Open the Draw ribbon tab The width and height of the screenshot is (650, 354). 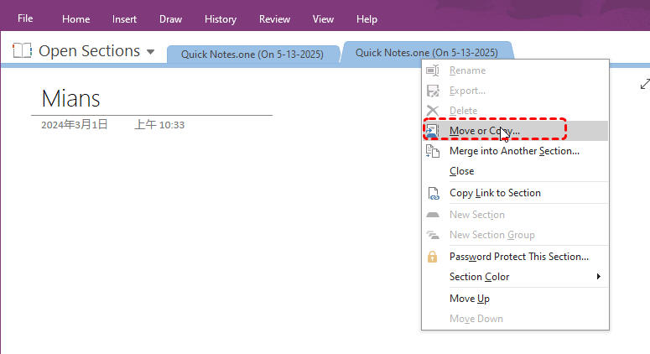click(x=171, y=19)
